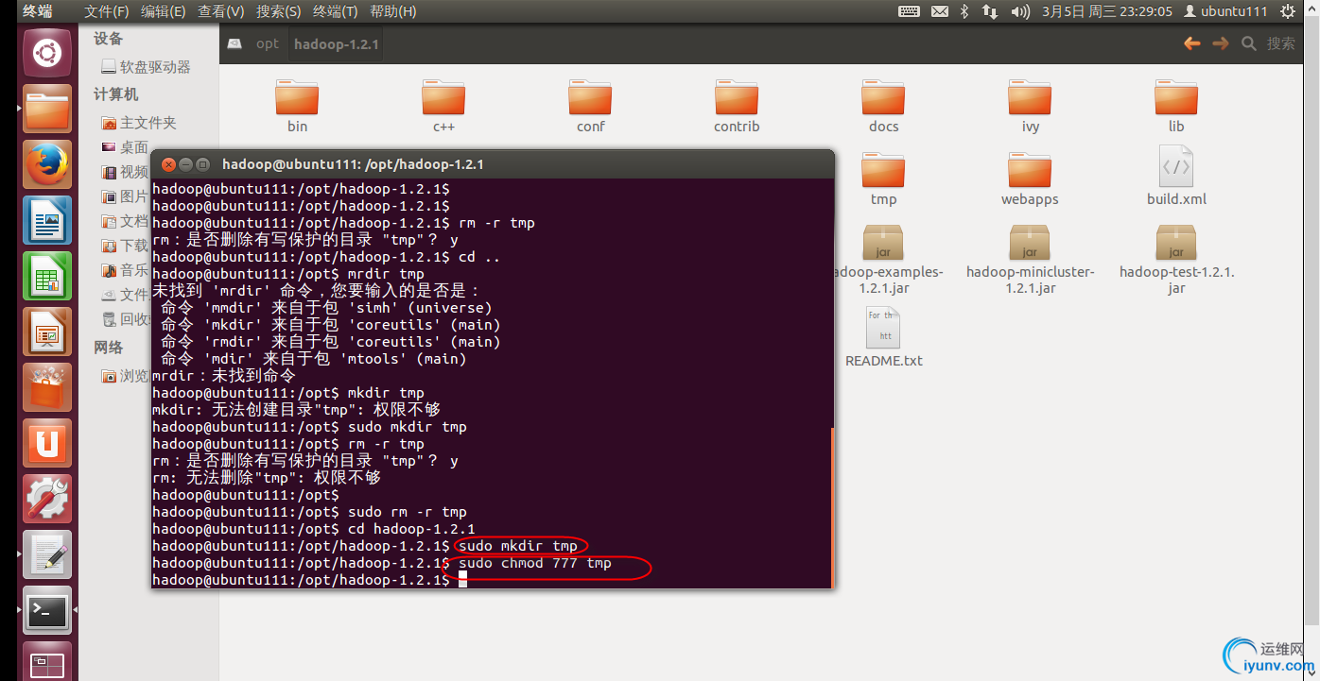1320x681 pixels.
Task: Open the Bluetooth indicator menu
Action: 964,11
